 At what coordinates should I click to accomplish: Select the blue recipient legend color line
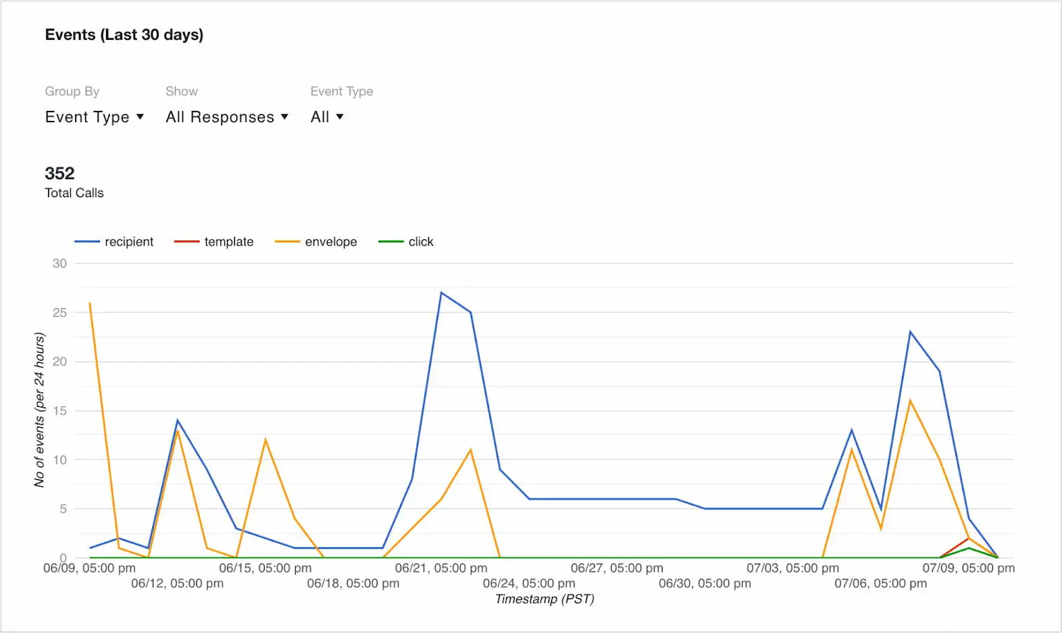click(88, 241)
